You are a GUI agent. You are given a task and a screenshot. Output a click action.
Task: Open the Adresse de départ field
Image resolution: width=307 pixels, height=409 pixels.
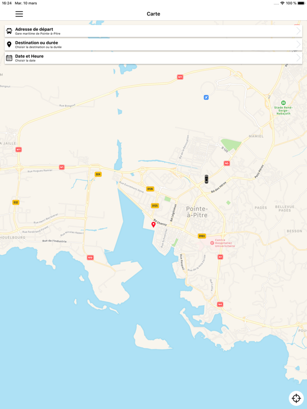tap(153, 31)
